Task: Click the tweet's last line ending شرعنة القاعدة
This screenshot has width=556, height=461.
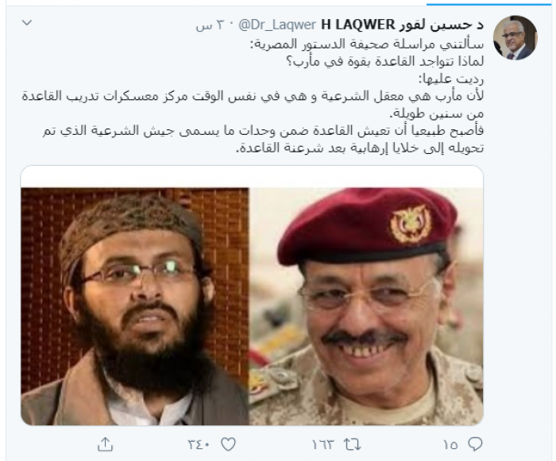Action: click(x=360, y=148)
